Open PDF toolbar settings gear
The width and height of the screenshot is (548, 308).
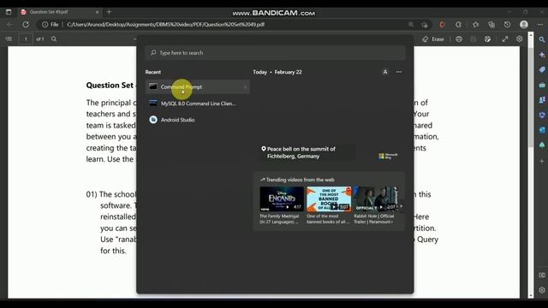click(520, 38)
